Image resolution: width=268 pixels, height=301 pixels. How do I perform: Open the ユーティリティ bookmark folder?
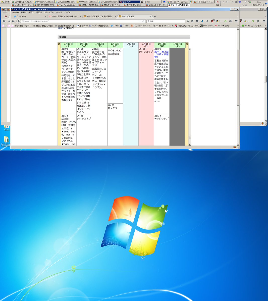coord(82,26)
